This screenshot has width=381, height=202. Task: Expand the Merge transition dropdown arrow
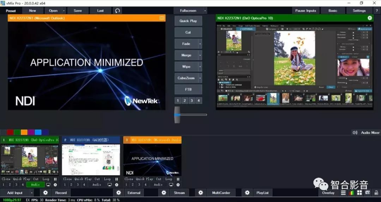[x=200, y=55]
